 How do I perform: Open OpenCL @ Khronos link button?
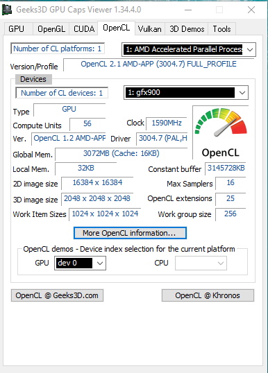(x=208, y=295)
